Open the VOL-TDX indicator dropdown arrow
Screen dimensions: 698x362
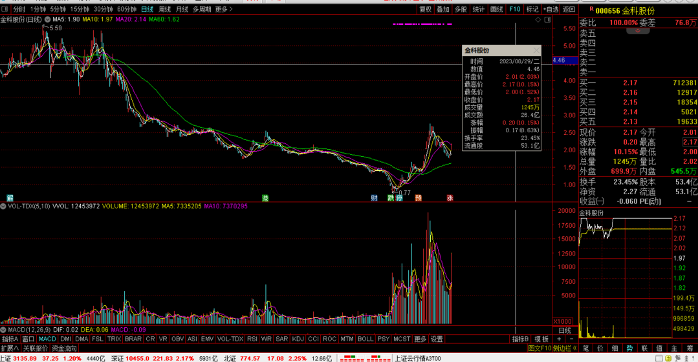click(x=3, y=206)
